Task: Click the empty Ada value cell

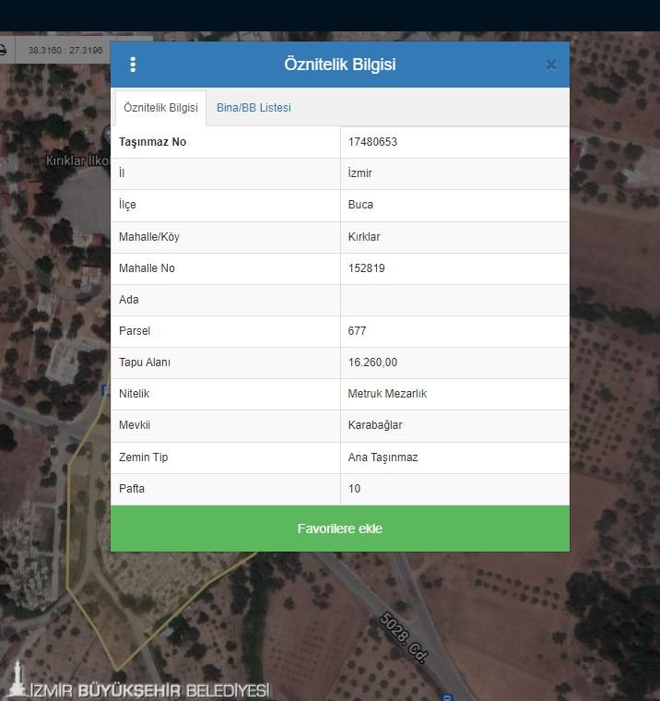Action: (454, 300)
